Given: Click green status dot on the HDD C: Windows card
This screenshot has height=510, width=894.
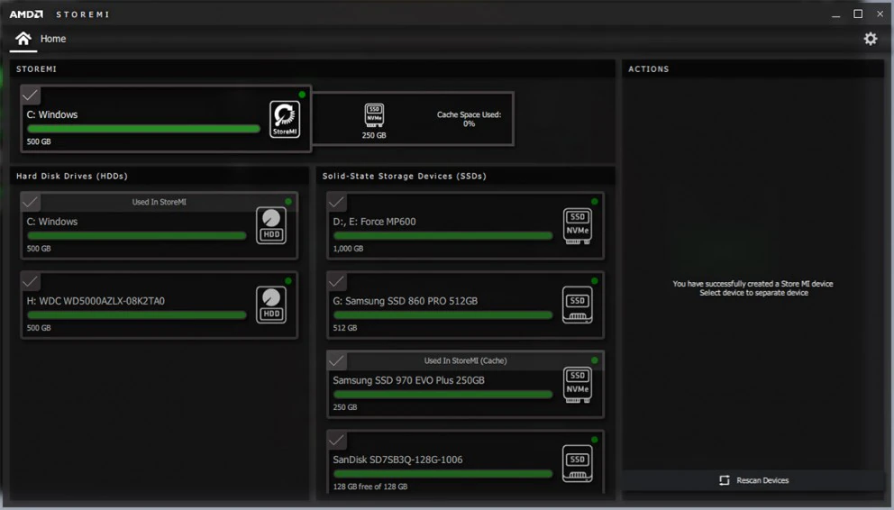Looking at the screenshot, I should 288,202.
